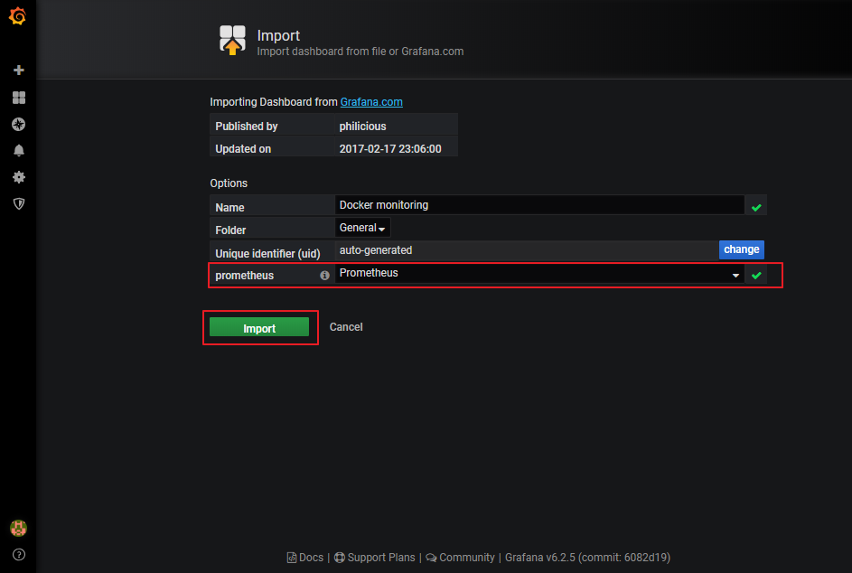Click the green Import button
Image resolution: width=852 pixels, height=573 pixels.
[259, 327]
